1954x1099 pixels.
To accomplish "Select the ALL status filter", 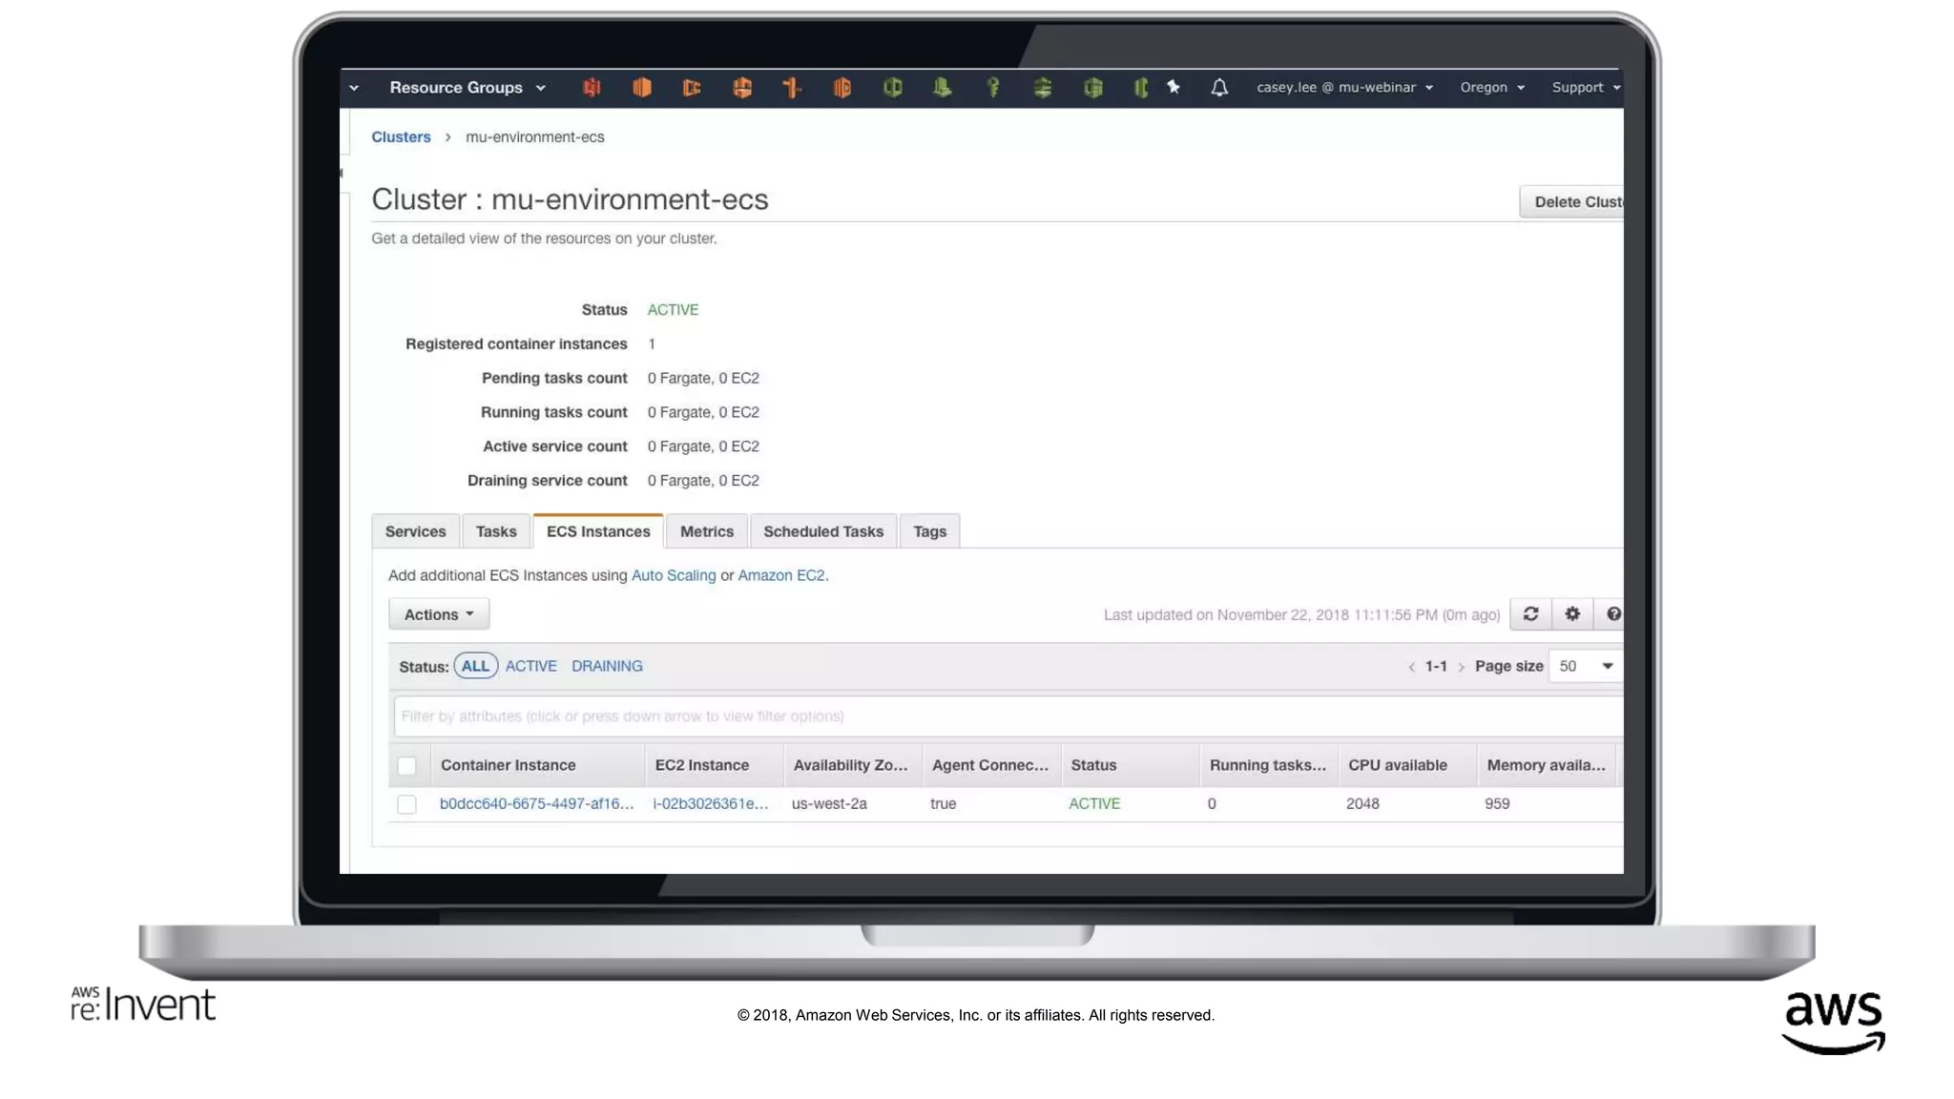I will click(x=475, y=666).
